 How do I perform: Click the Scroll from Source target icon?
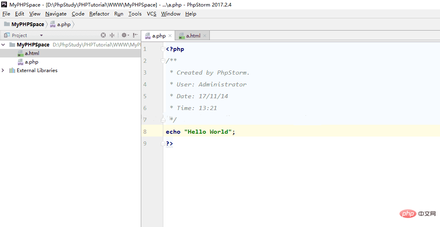pos(103,35)
